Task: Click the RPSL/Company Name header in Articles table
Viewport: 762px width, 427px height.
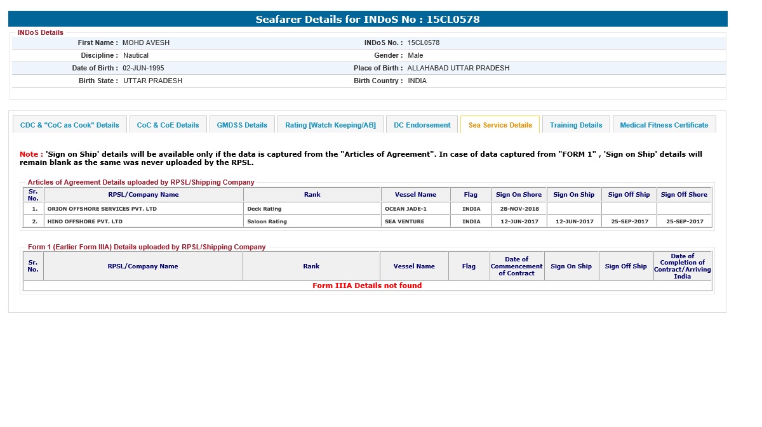Action: [x=143, y=195]
